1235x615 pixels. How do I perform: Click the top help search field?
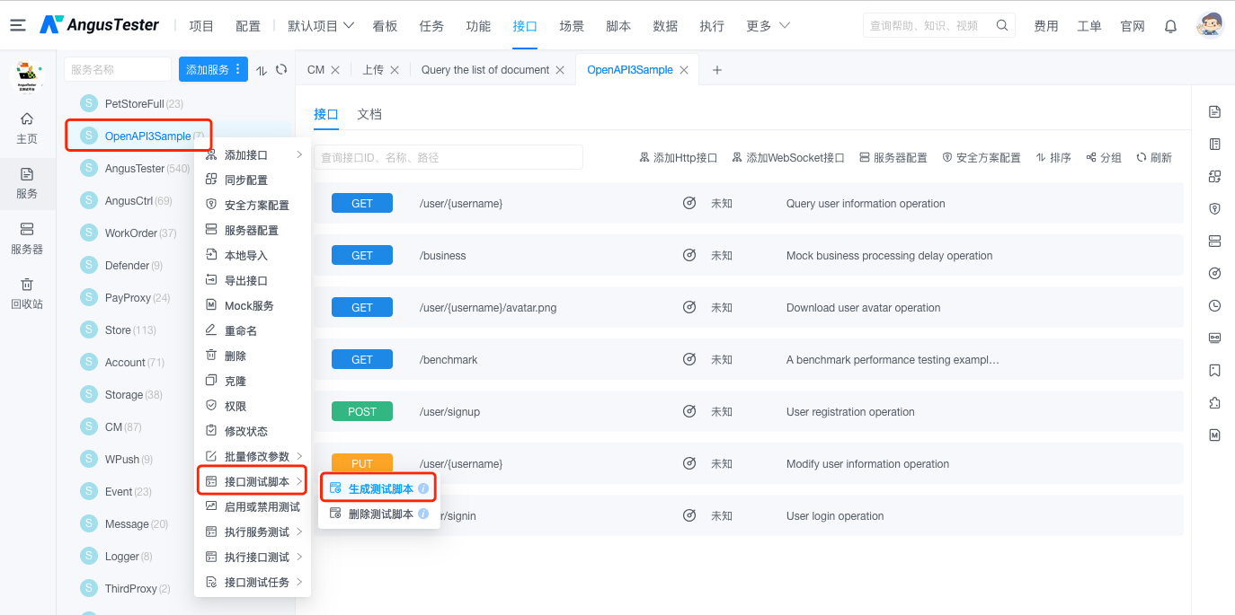pos(939,26)
